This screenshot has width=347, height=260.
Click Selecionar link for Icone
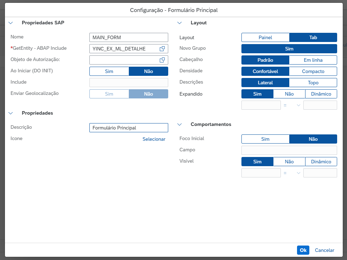154,139
